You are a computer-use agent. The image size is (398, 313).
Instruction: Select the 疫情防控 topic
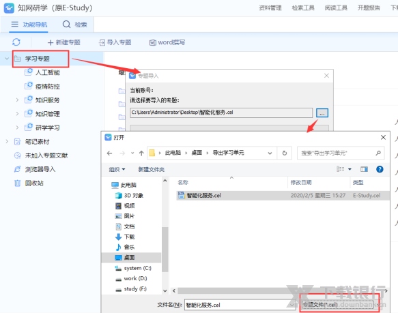(x=48, y=87)
